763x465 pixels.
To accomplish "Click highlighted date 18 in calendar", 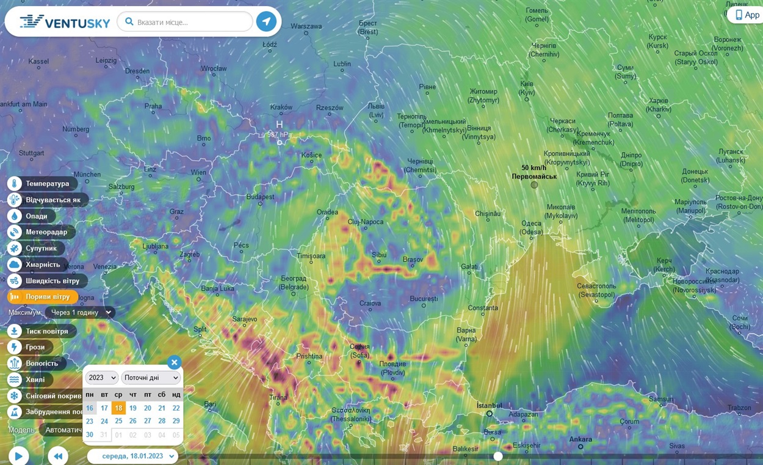I will click(118, 408).
